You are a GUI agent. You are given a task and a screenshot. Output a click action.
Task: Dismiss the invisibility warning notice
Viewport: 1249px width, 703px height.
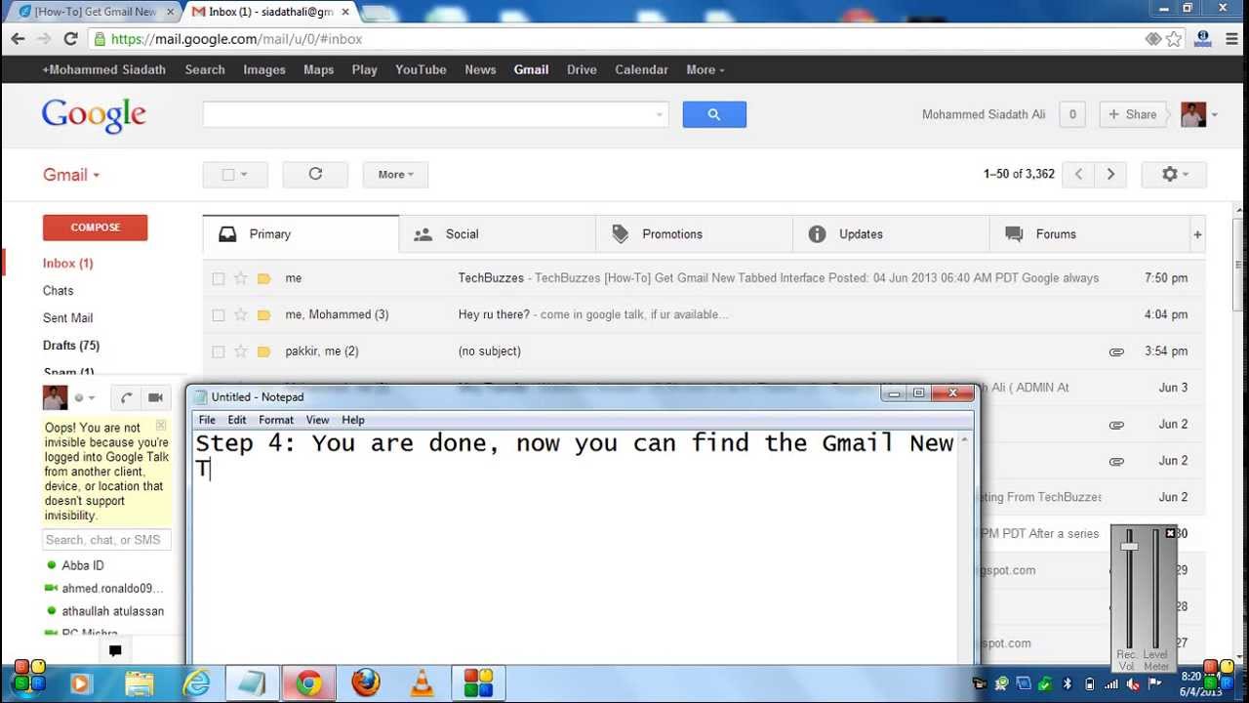point(161,426)
